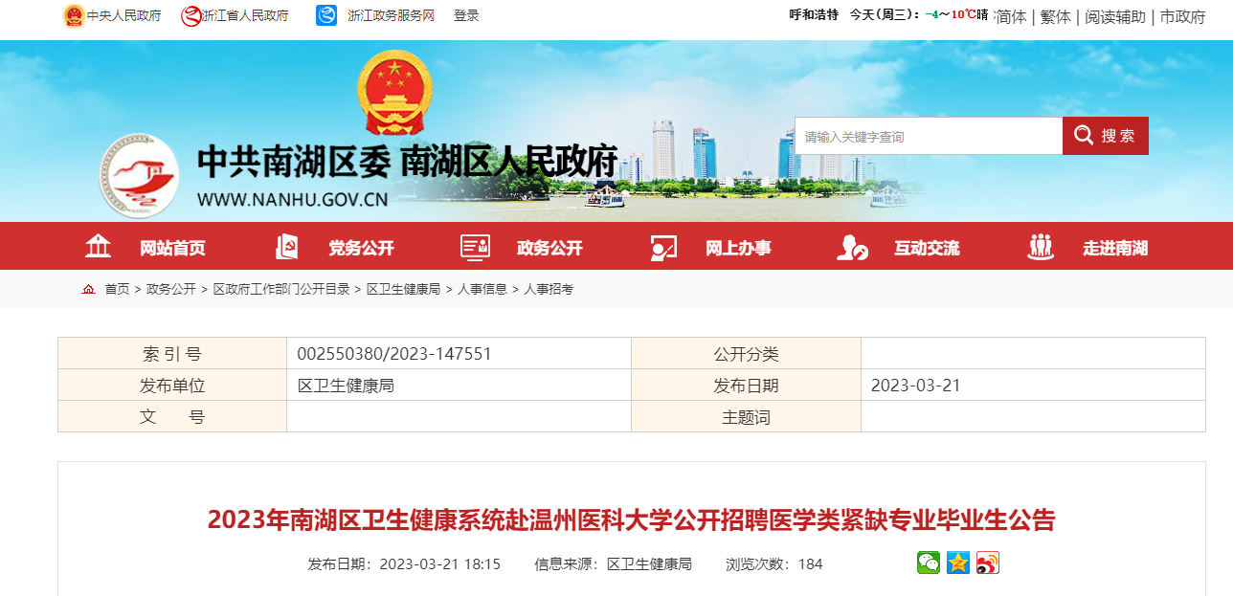Open 网站首页 in main navigation

(x=172, y=249)
